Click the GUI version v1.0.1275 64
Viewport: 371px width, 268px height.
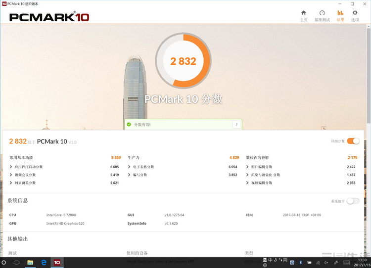pyautogui.click(x=174, y=215)
